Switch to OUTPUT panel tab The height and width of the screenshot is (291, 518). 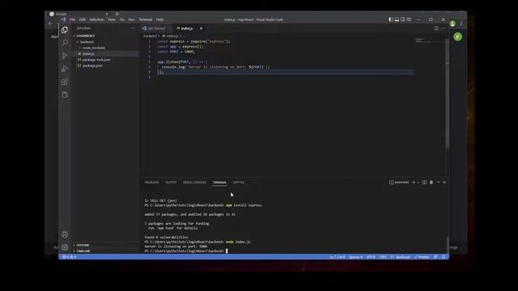[171, 183]
